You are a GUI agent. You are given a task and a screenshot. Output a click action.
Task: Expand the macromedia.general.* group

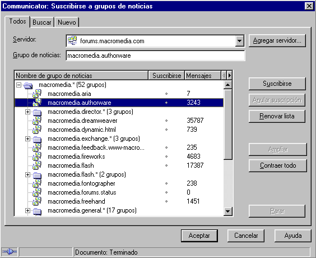click(27, 210)
